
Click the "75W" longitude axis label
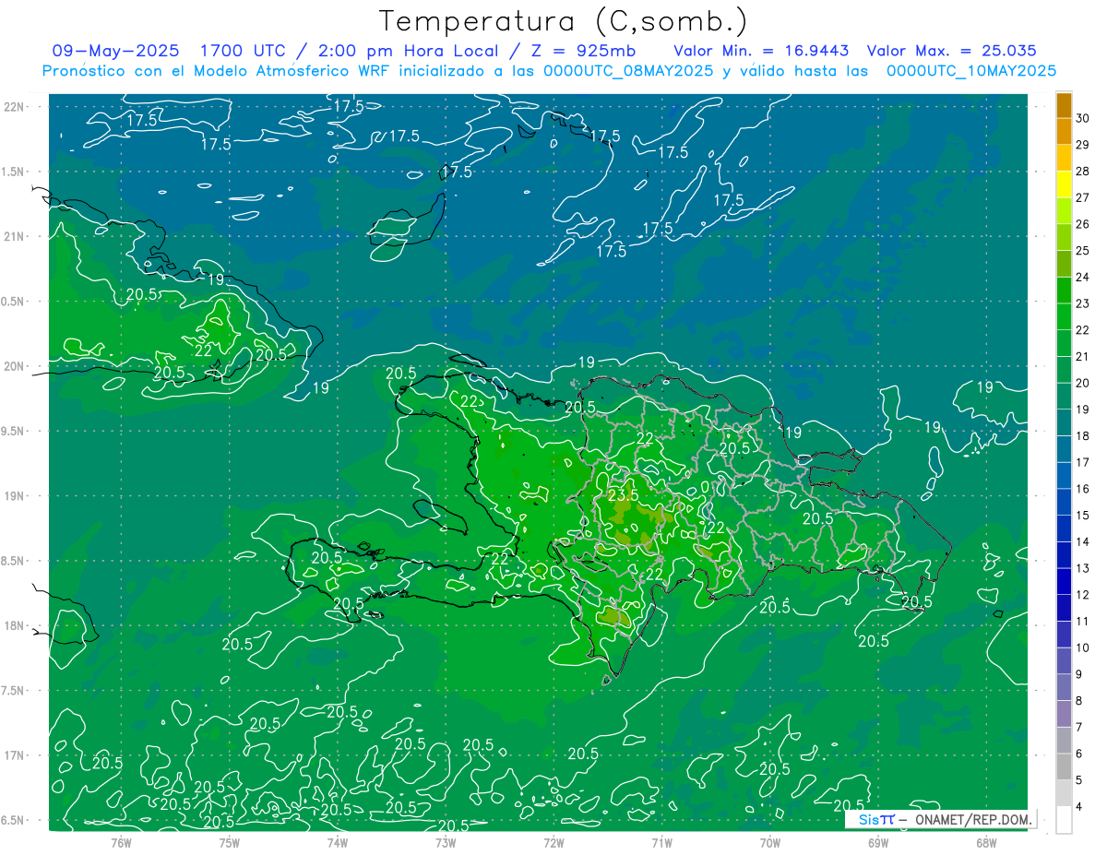click(x=230, y=842)
